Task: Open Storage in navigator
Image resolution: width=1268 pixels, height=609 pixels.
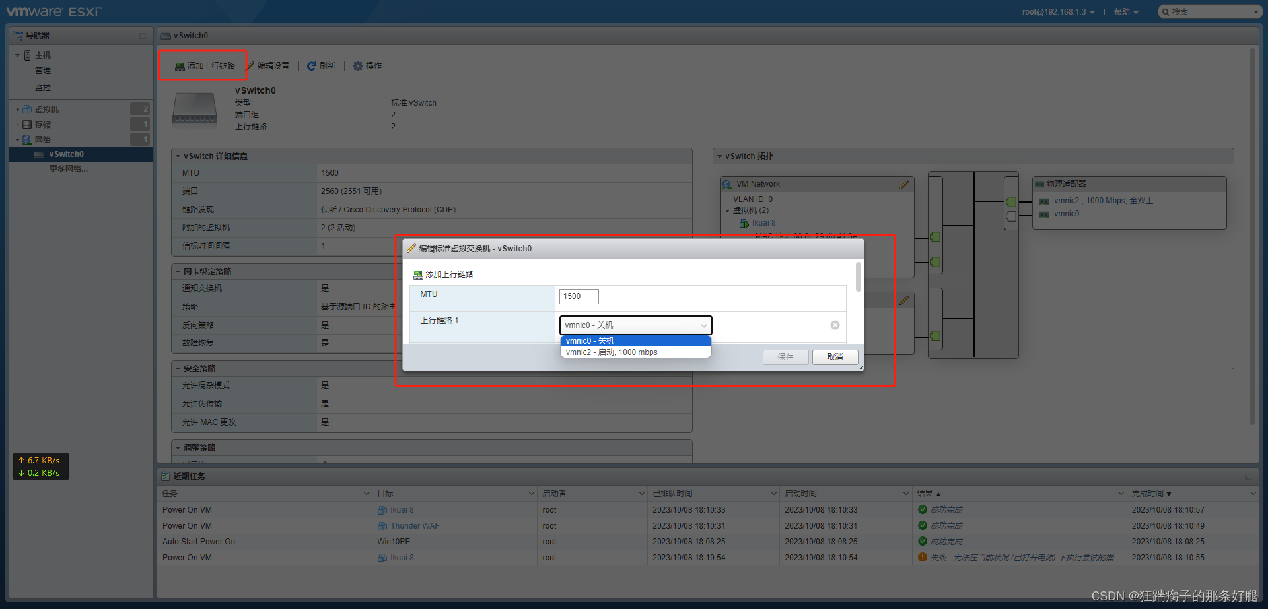Action: point(42,125)
